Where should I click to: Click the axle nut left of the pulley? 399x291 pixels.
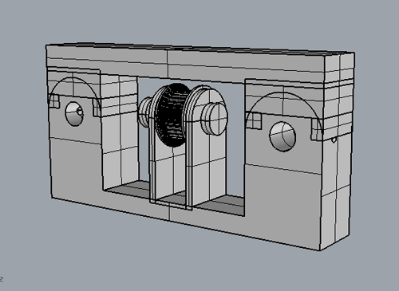click(144, 112)
